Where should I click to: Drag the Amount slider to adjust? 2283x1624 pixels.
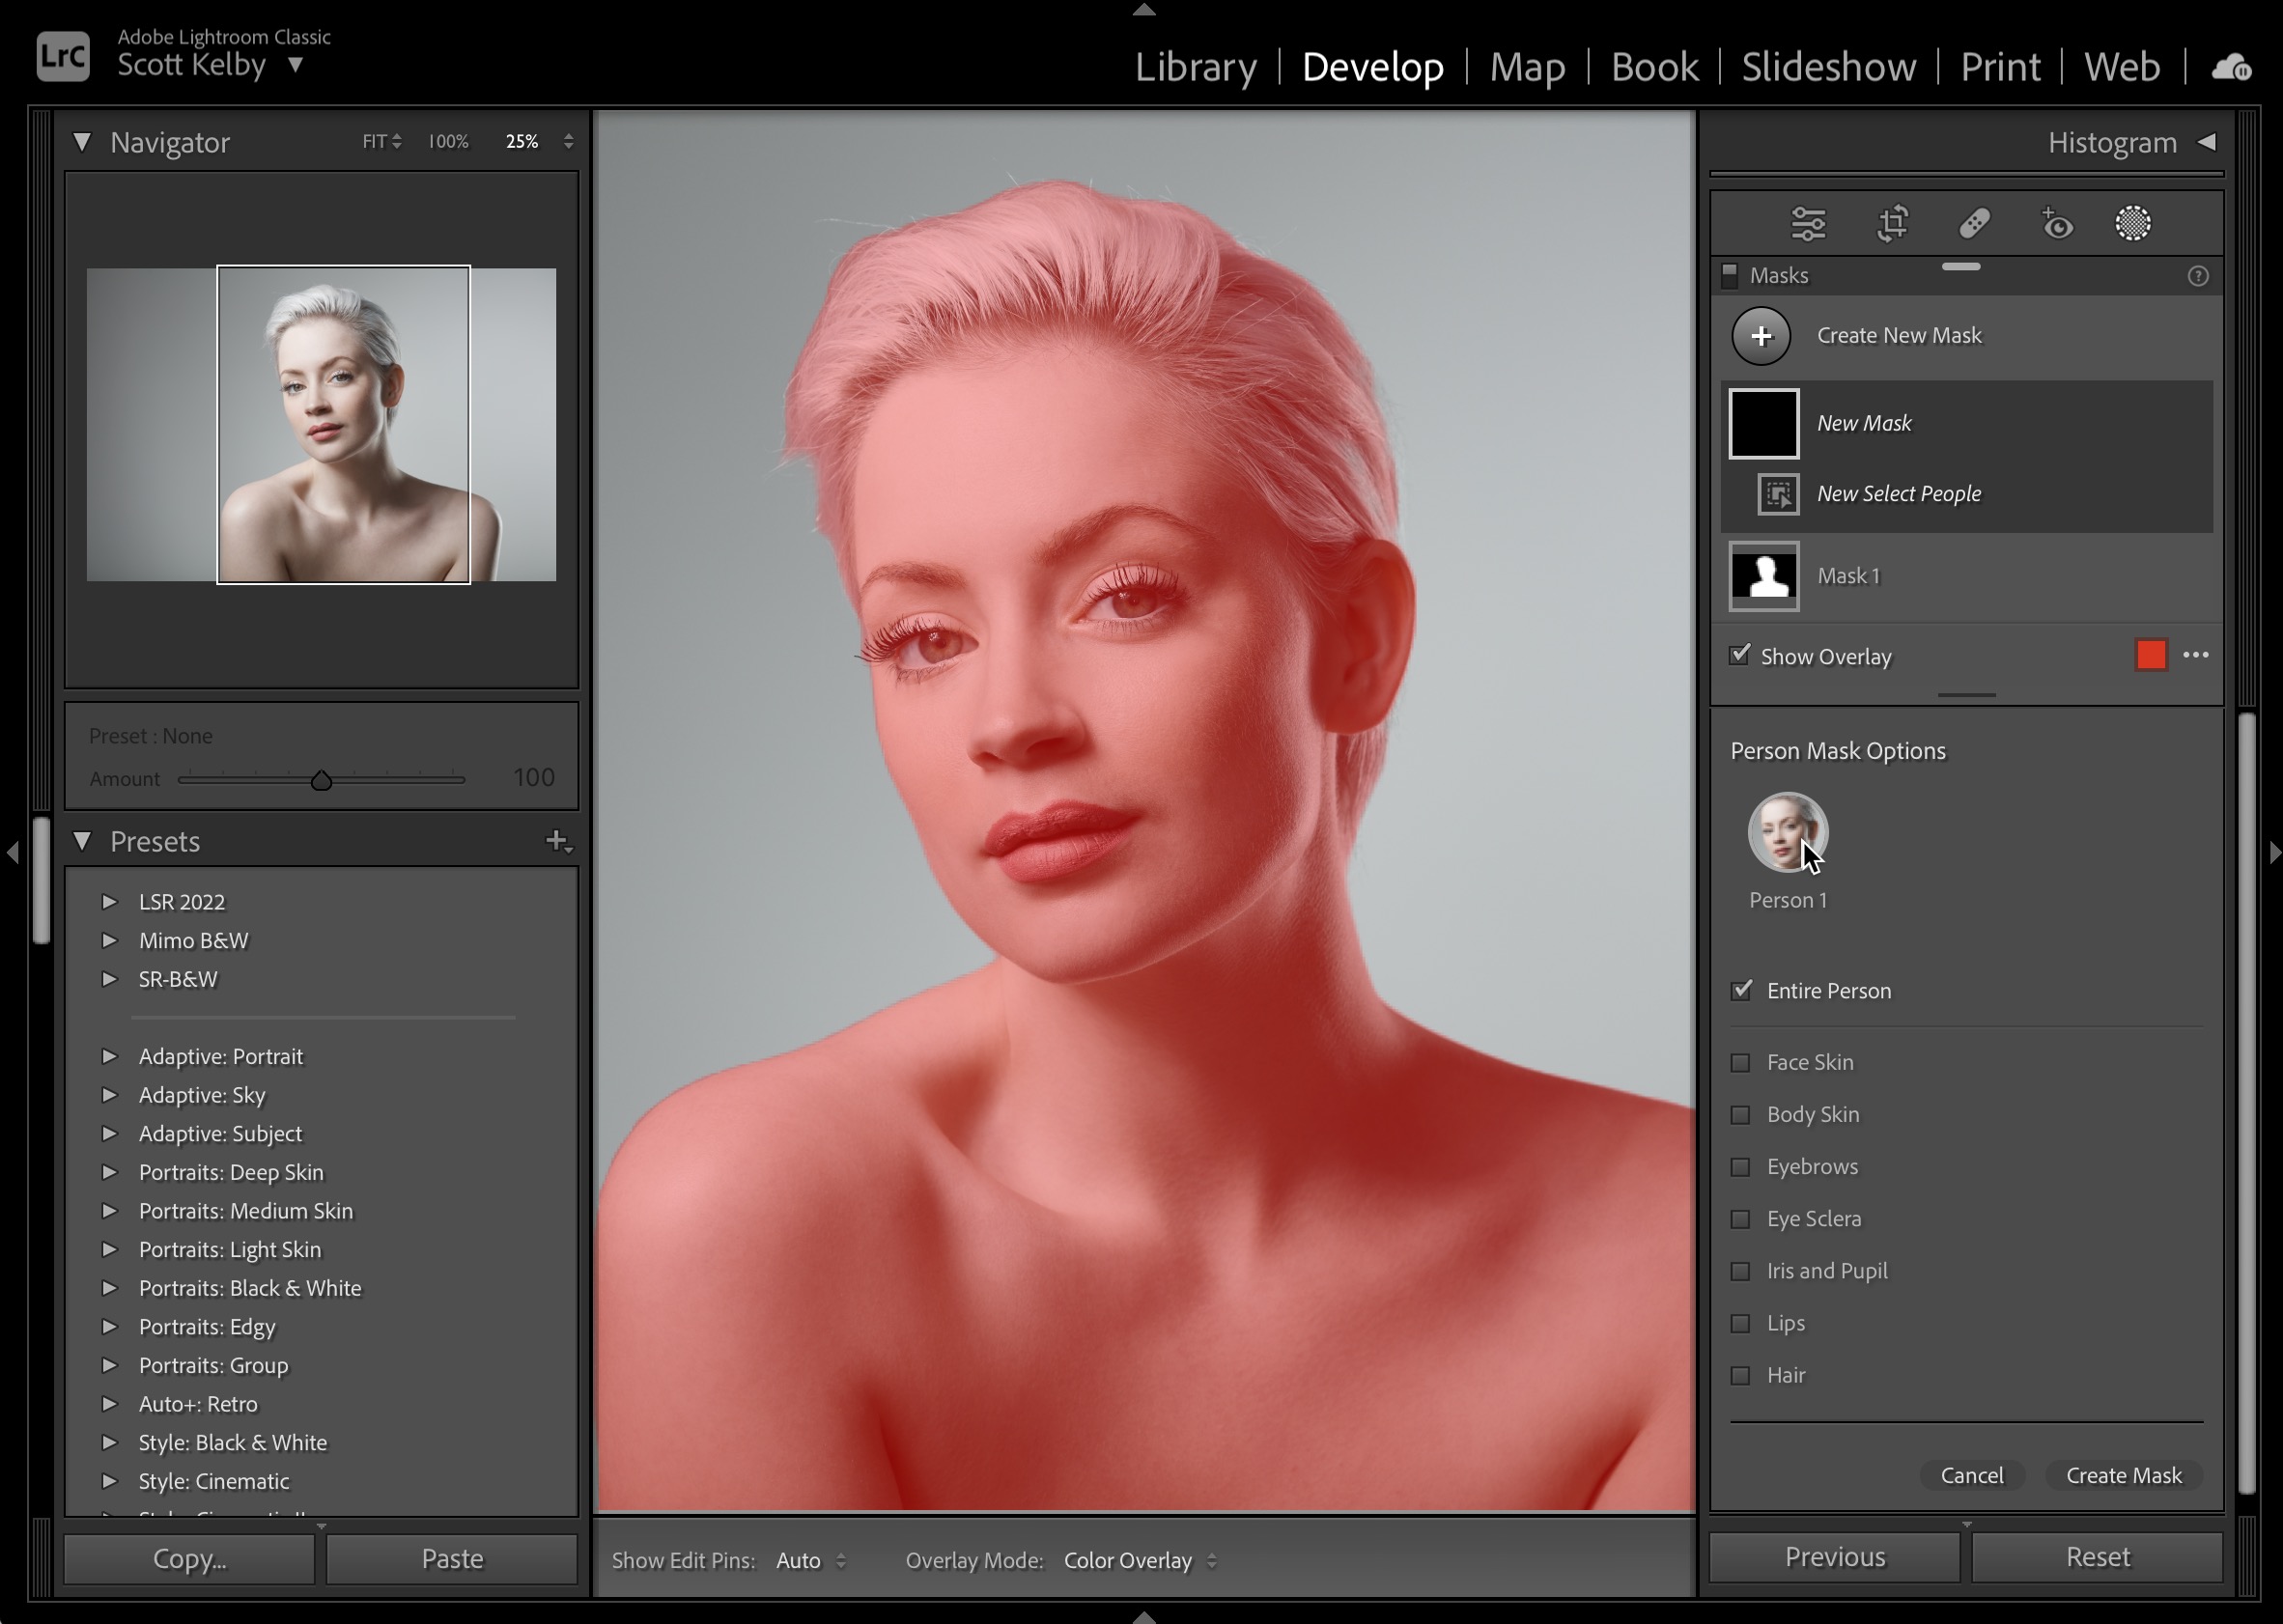click(x=322, y=777)
